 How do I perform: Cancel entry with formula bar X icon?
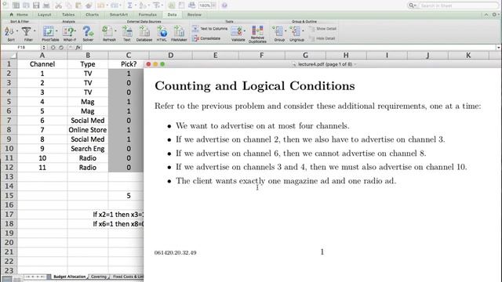pos(53,47)
